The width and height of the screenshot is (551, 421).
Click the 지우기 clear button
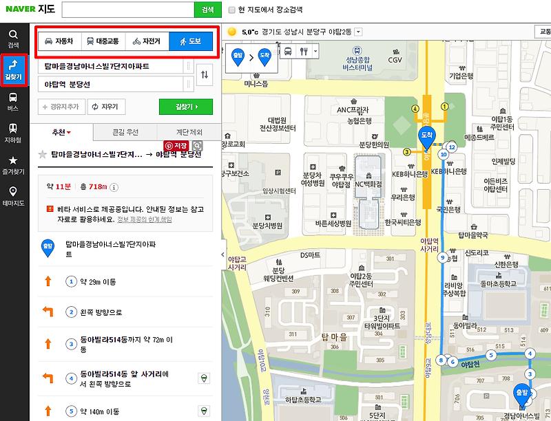pyautogui.click(x=107, y=107)
